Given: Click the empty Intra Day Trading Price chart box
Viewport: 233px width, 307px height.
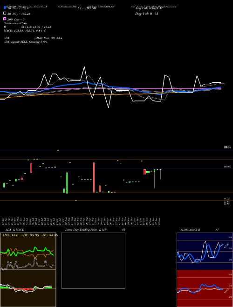Looking at the screenshot, I should point(93,260).
